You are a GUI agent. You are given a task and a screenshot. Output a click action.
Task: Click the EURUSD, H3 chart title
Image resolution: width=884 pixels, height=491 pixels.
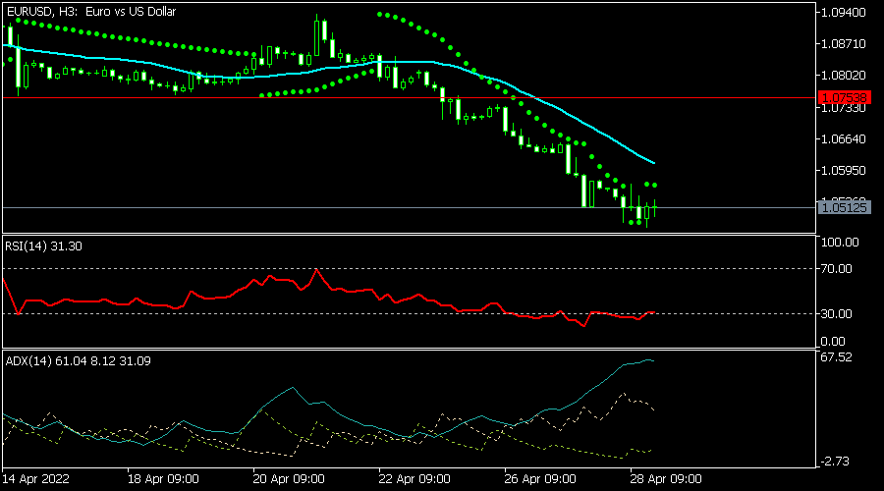[91, 11]
